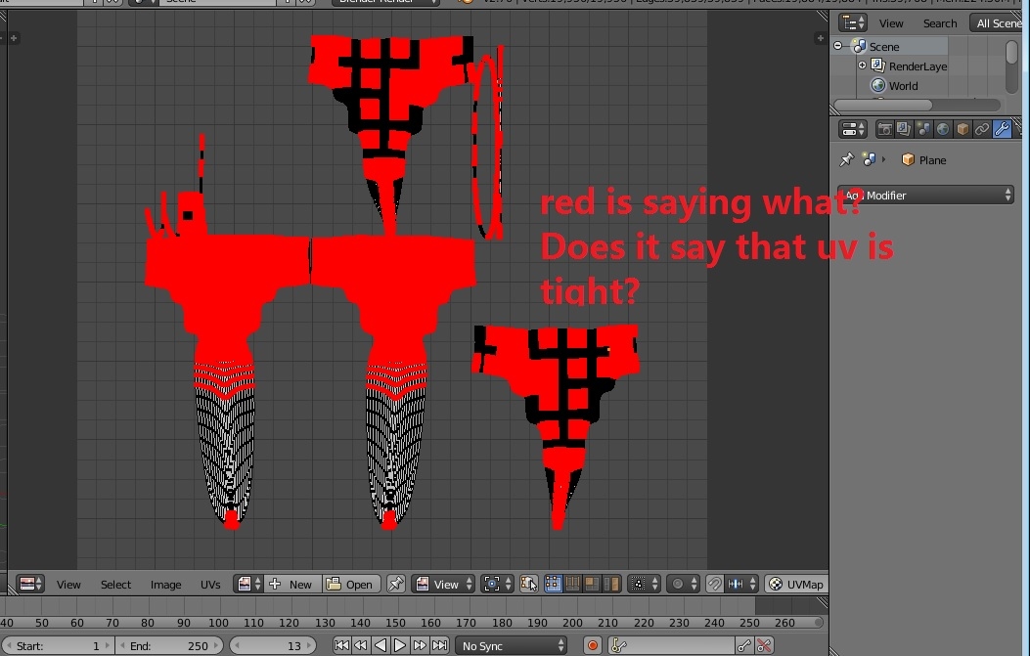Click the Start frame field

59,645
